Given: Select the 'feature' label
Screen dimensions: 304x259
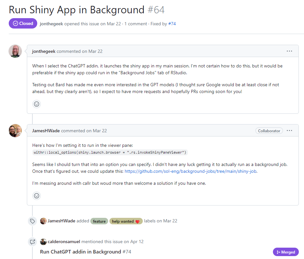Looking at the screenshot, I should [99, 221].
